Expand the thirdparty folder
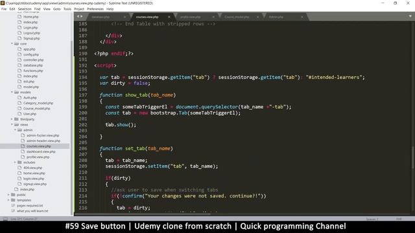 click(12, 119)
